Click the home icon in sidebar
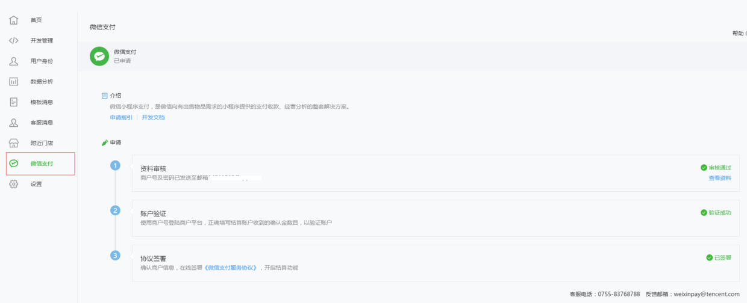The image size is (747, 303). pos(14,20)
